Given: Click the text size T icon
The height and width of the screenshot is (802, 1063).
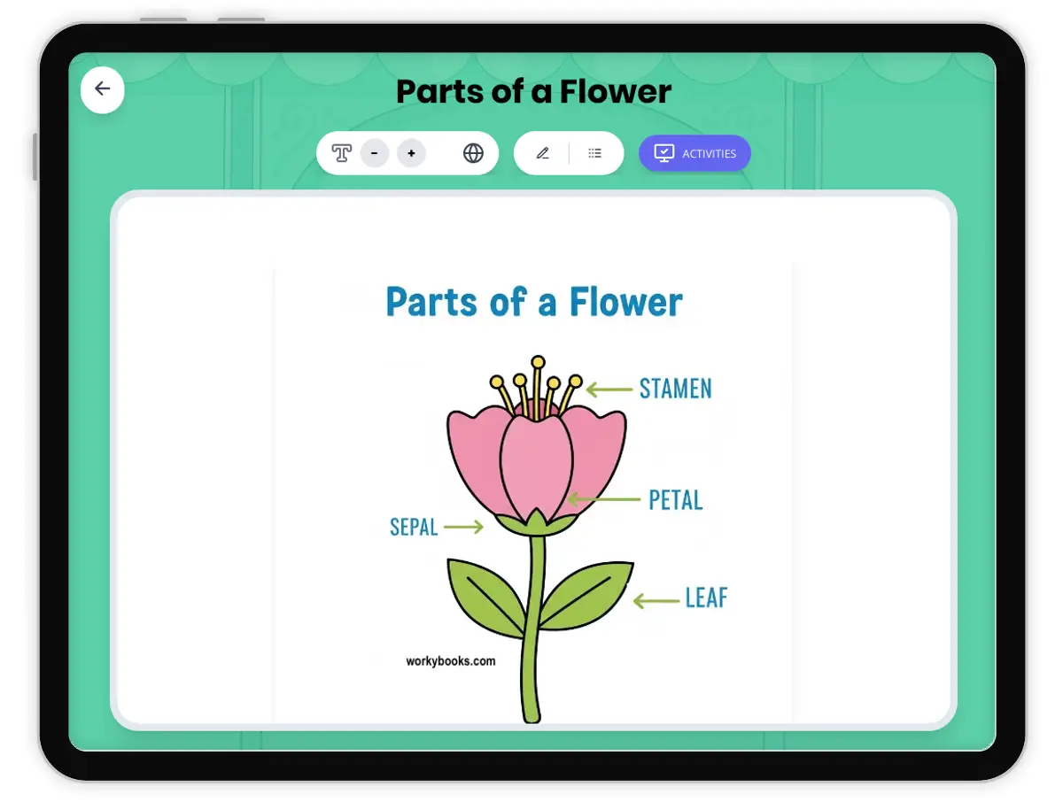Looking at the screenshot, I should coord(341,153).
